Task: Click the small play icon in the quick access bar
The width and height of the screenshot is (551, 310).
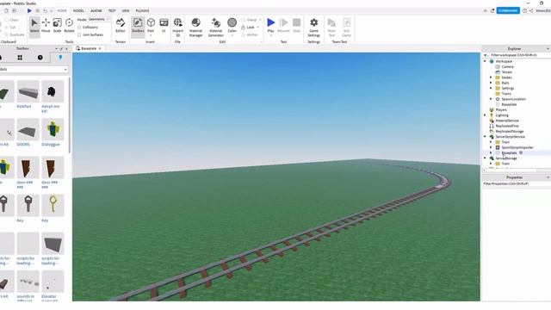Action: (29, 11)
